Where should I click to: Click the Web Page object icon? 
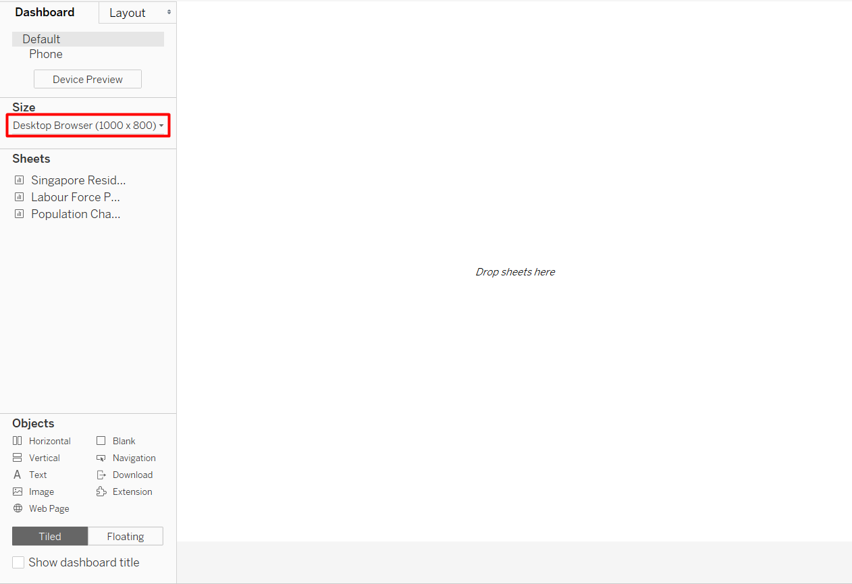tap(18, 508)
